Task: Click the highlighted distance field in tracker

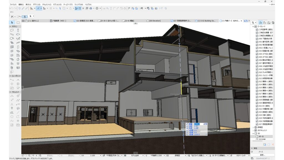Action: pyautogui.click(x=197, y=124)
